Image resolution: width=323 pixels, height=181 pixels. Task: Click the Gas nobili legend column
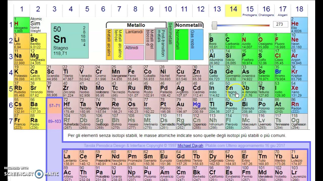[x=196, y=44]
